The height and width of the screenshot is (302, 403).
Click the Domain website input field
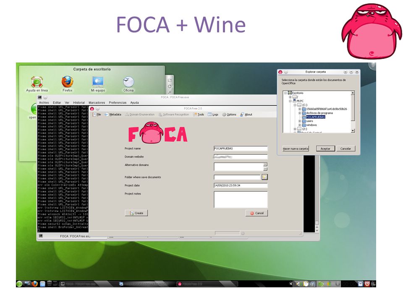[x=241, y=156]
